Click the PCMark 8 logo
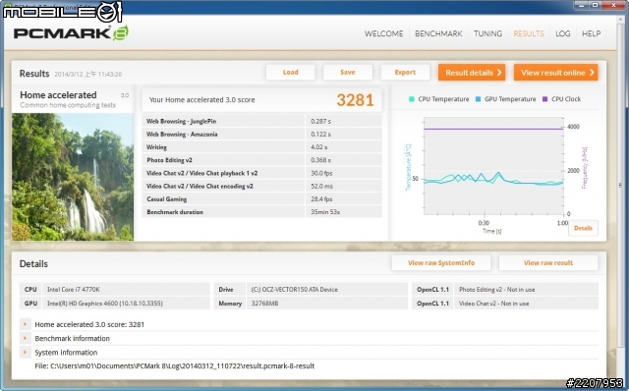The height and width of the screenshot is (391, 629). (72, 32)
